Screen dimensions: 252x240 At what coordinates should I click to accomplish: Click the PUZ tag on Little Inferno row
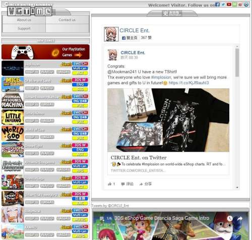pyautogui.click(x=80, y=122)
